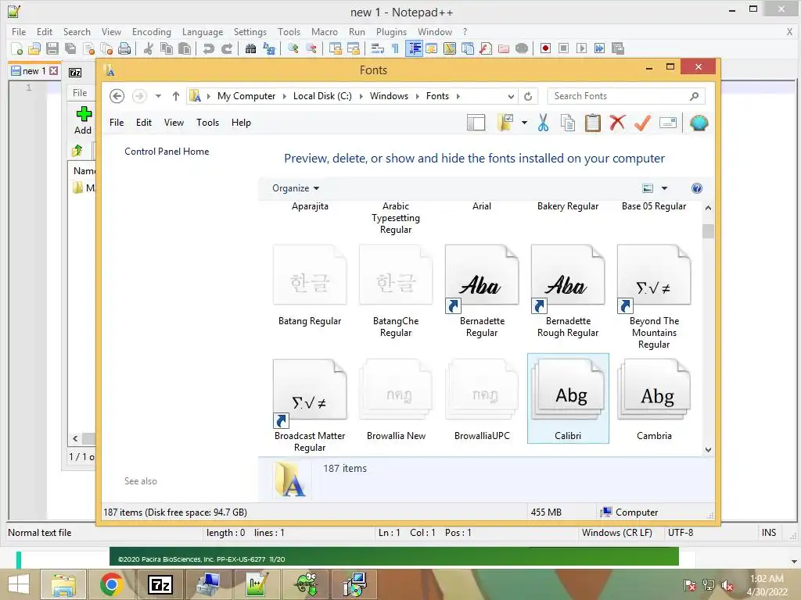Click red X Delete icon in Fonts window
The height and width of the screenshot is (600, 801).
point(617,123)
